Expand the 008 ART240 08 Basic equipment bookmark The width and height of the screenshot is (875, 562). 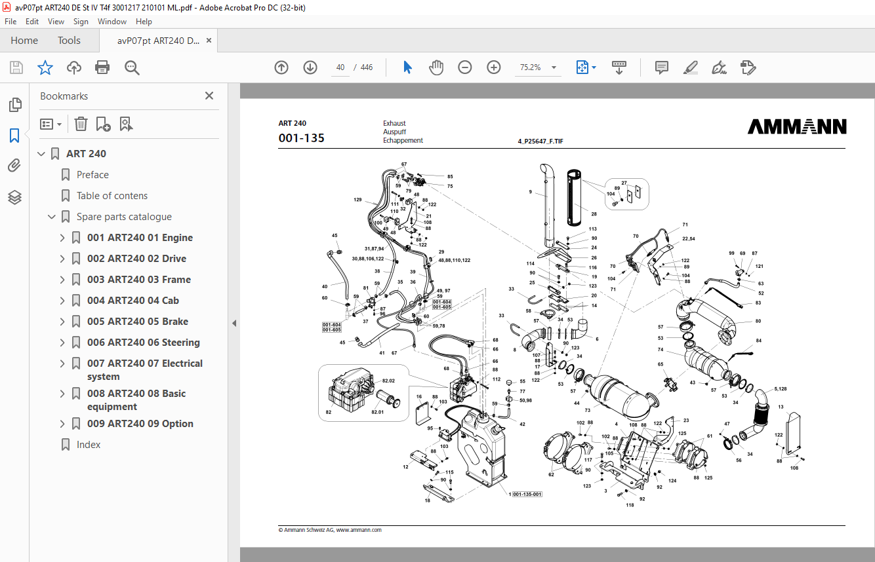pyautogui.click(x=62, y=394)
